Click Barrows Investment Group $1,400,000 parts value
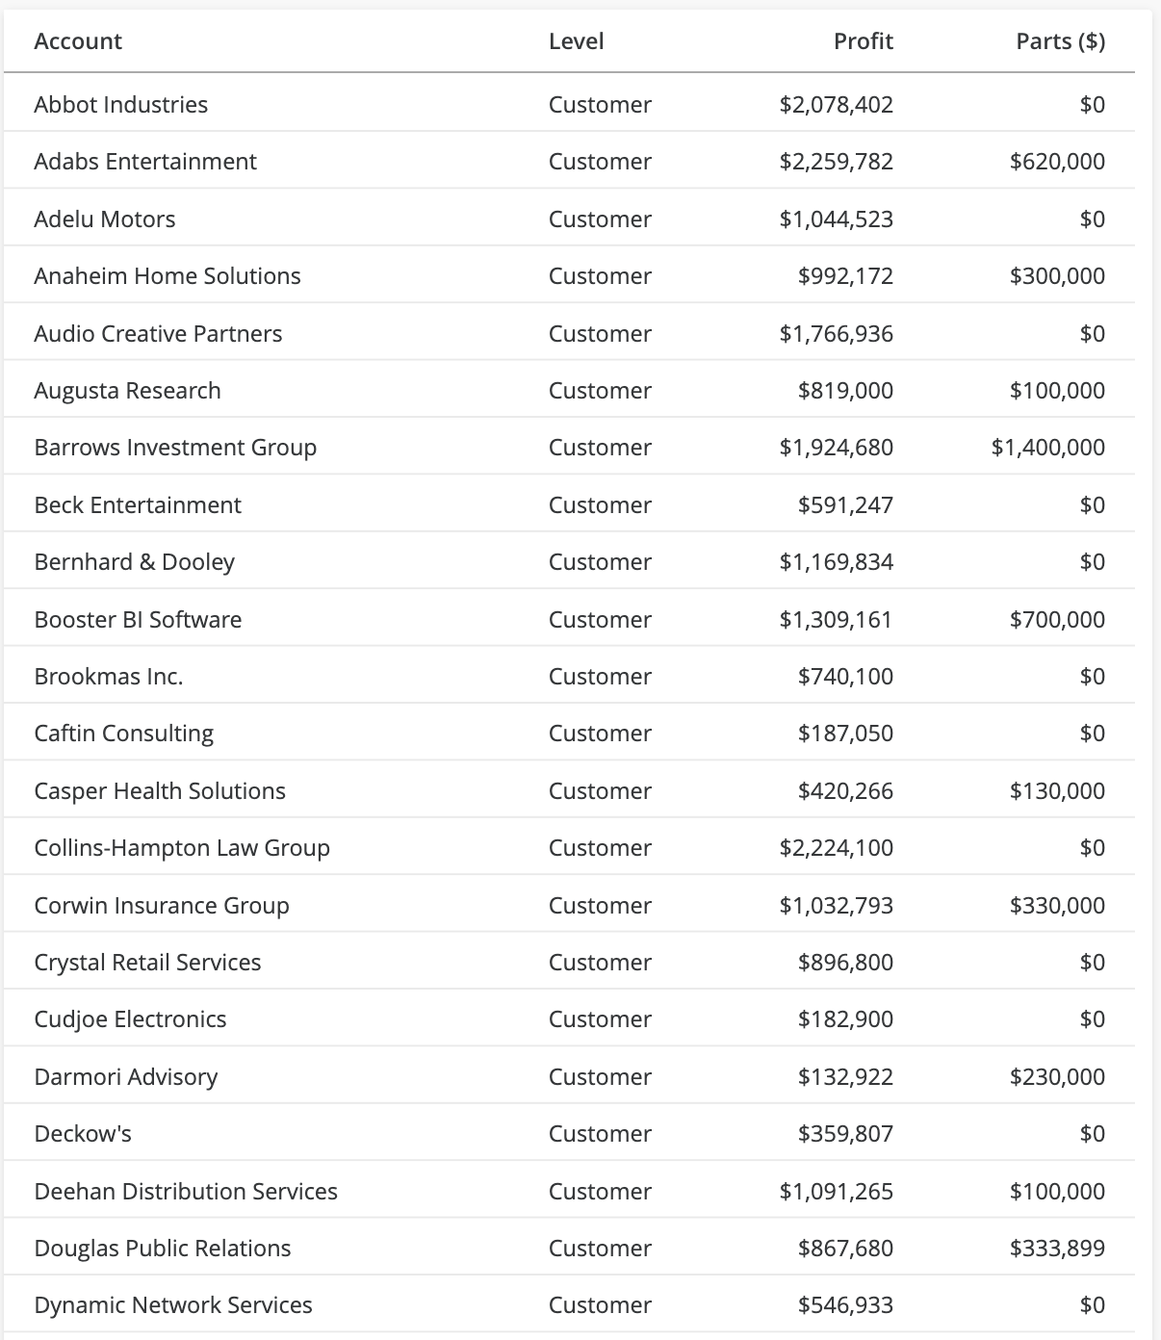This screenshot has height=1340, width=1161. pyautogui.click(x=1047, y=448)
